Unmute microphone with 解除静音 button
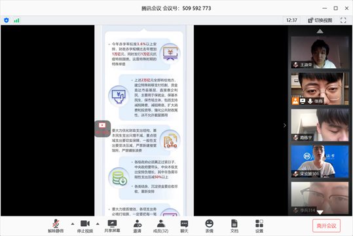This screenshot has width=353, height=236. pos(56,226)
